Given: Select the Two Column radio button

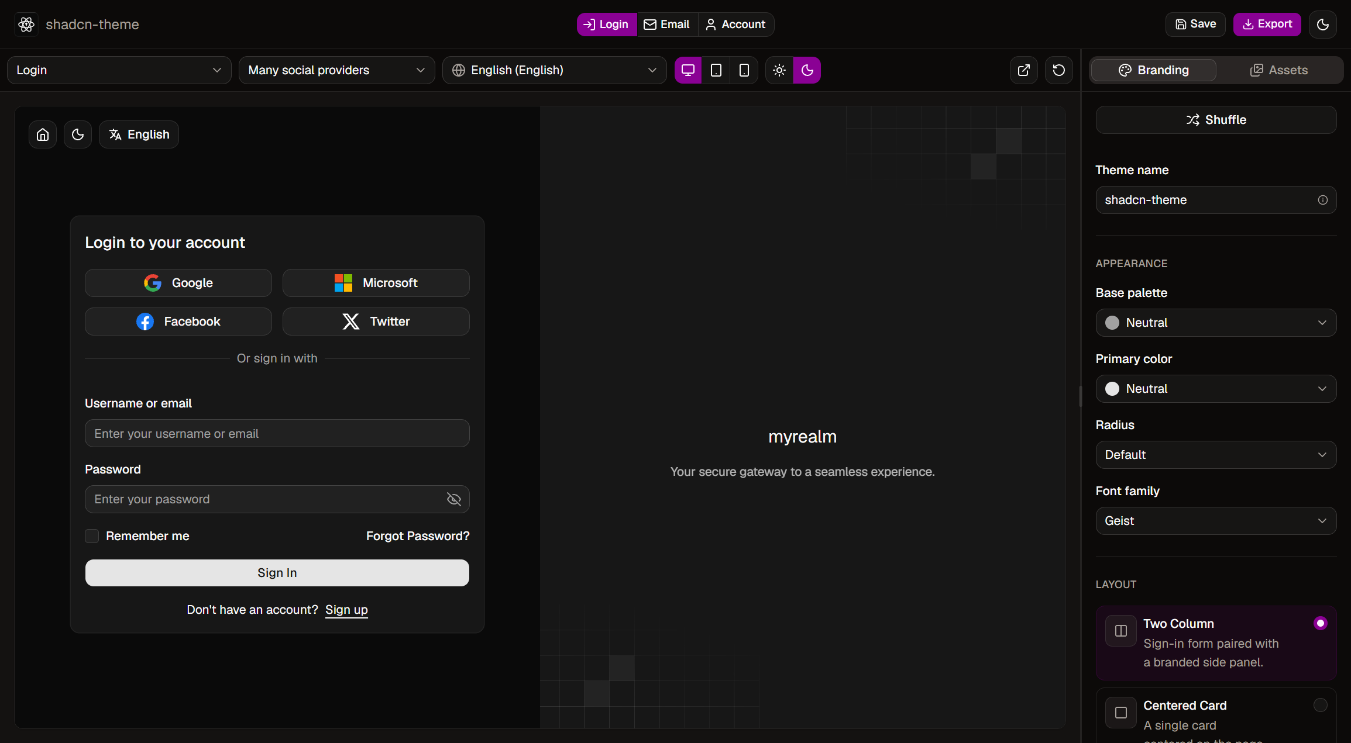Looking at the screenshot, I should [1320, 623].
